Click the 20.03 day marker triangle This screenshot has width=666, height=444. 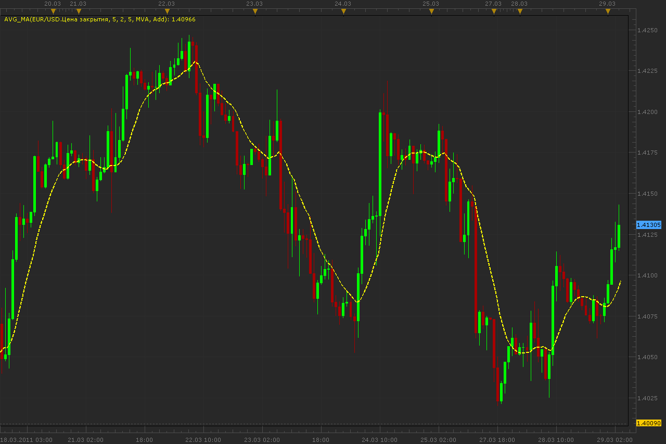[x=53, y=11]
